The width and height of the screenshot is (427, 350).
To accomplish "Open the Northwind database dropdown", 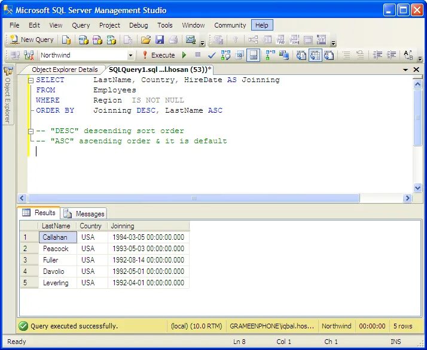I will 130,55.
